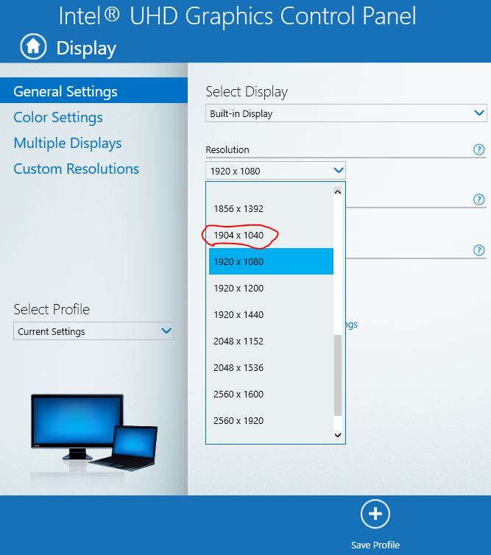
Task: Click the resolution list scrollbar thumb
Action: [x=338, y=375]
